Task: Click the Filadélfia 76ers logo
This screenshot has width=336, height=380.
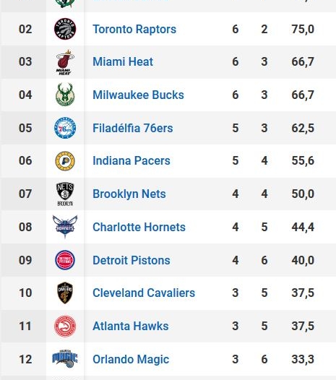Action: (x=65, y=128)
